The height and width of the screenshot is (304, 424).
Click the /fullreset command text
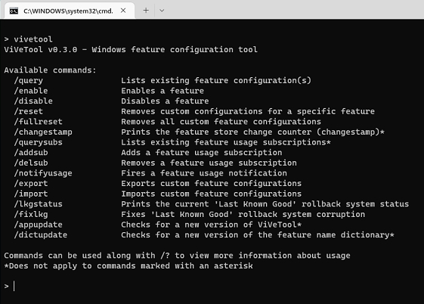38,122
